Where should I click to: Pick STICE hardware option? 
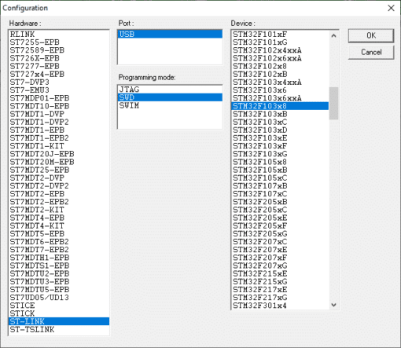(x=59, y=306)
